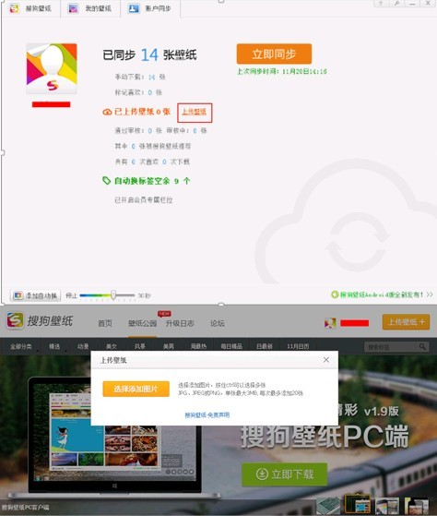Close the 上传壁纸 dialog
The image size is (437, 516).
[326, 360]
